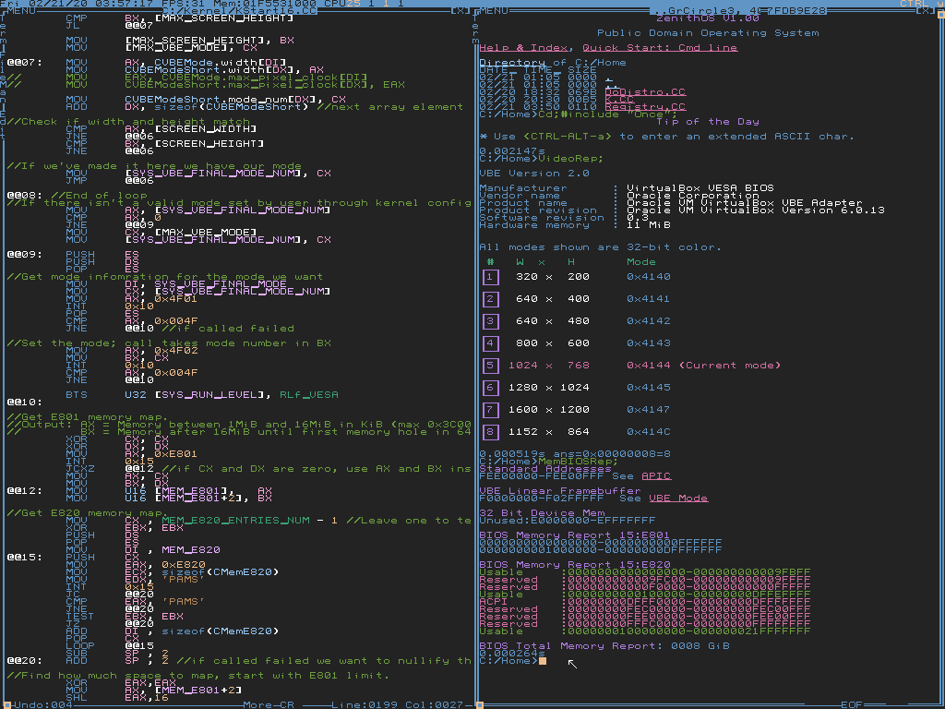945x709 pixels.
Task: Click the '//Get E801 memory map.' comment
Action: (x=88, y=417)
